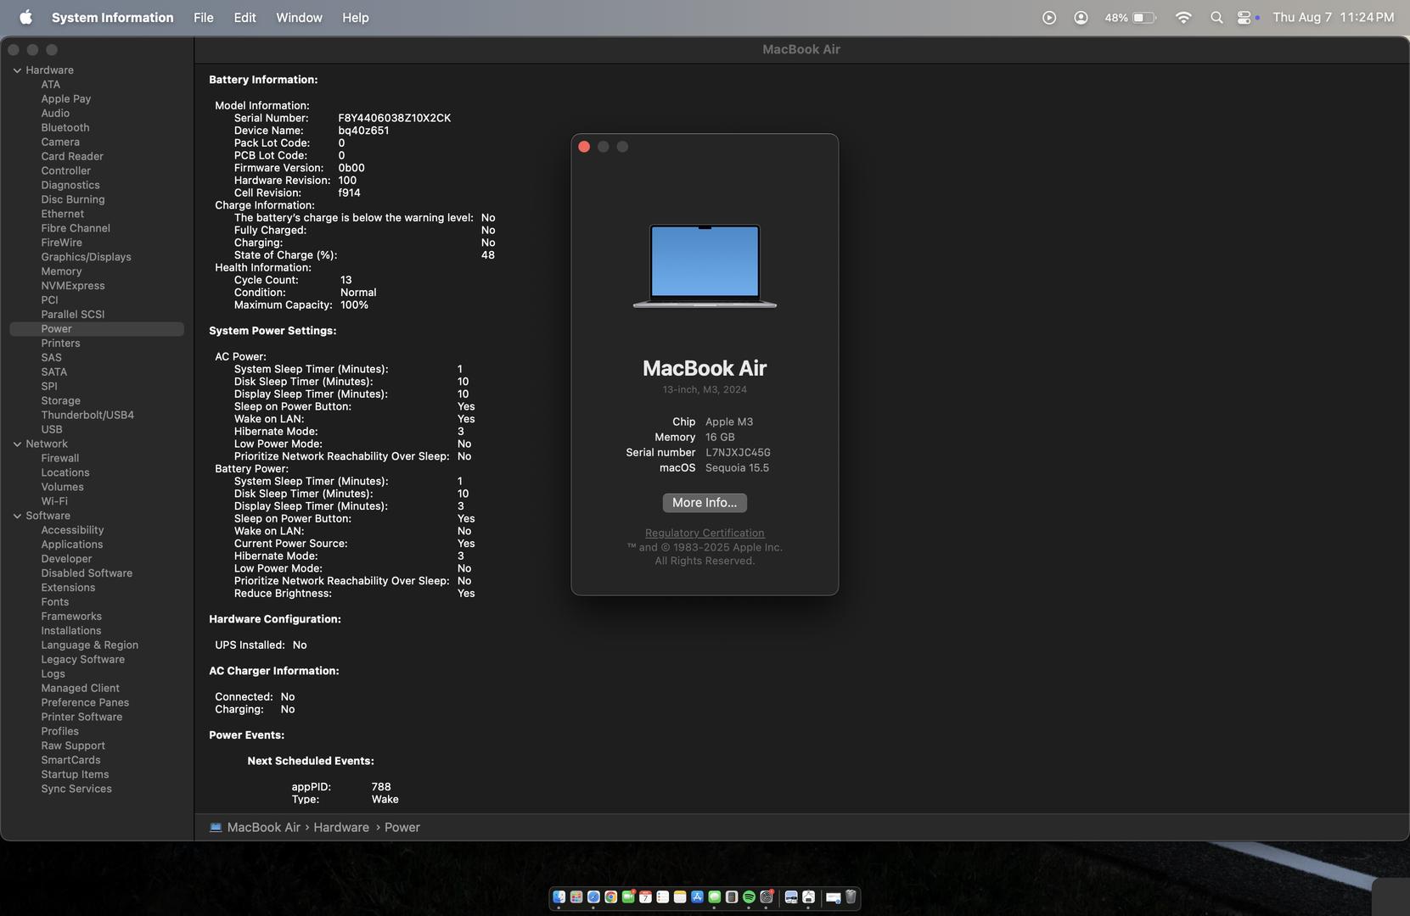Select Startup Items in the sidebar
Viewport: 1410px width, 916px height.
tap(75, 774)
